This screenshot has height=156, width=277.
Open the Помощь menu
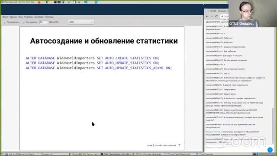pyautogui.click(x=49, y=17)
